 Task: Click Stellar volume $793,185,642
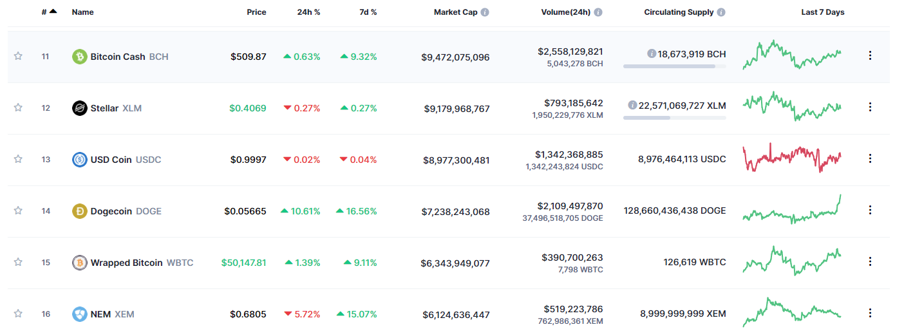[x=573, y=102]
